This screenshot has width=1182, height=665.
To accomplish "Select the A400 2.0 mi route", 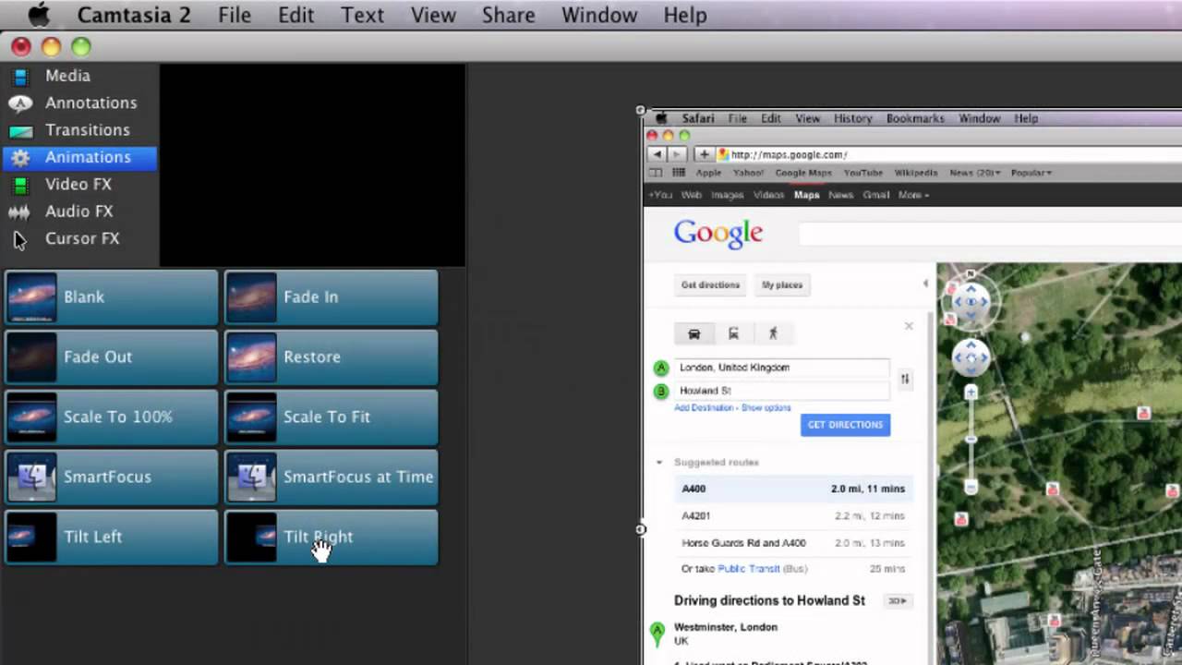I will tap(793, 489).
